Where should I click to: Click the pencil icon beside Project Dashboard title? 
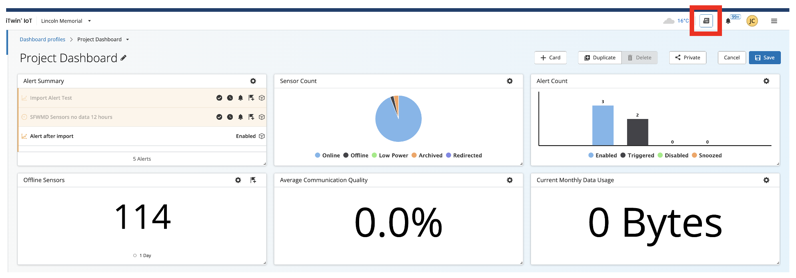point(124,58)
